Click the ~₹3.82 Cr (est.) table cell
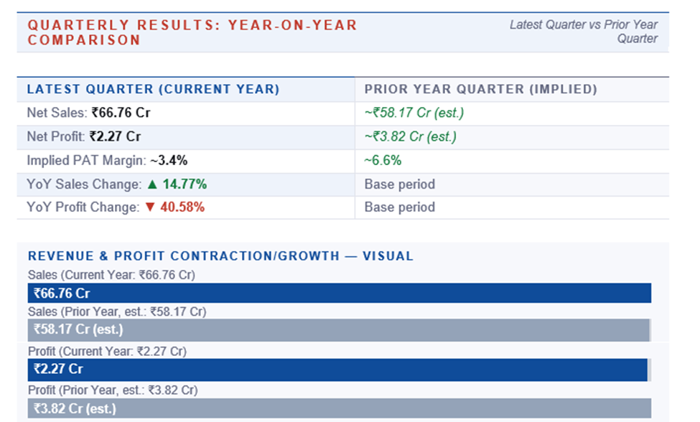This screenshot has height=422, width=700. (411, 136)
